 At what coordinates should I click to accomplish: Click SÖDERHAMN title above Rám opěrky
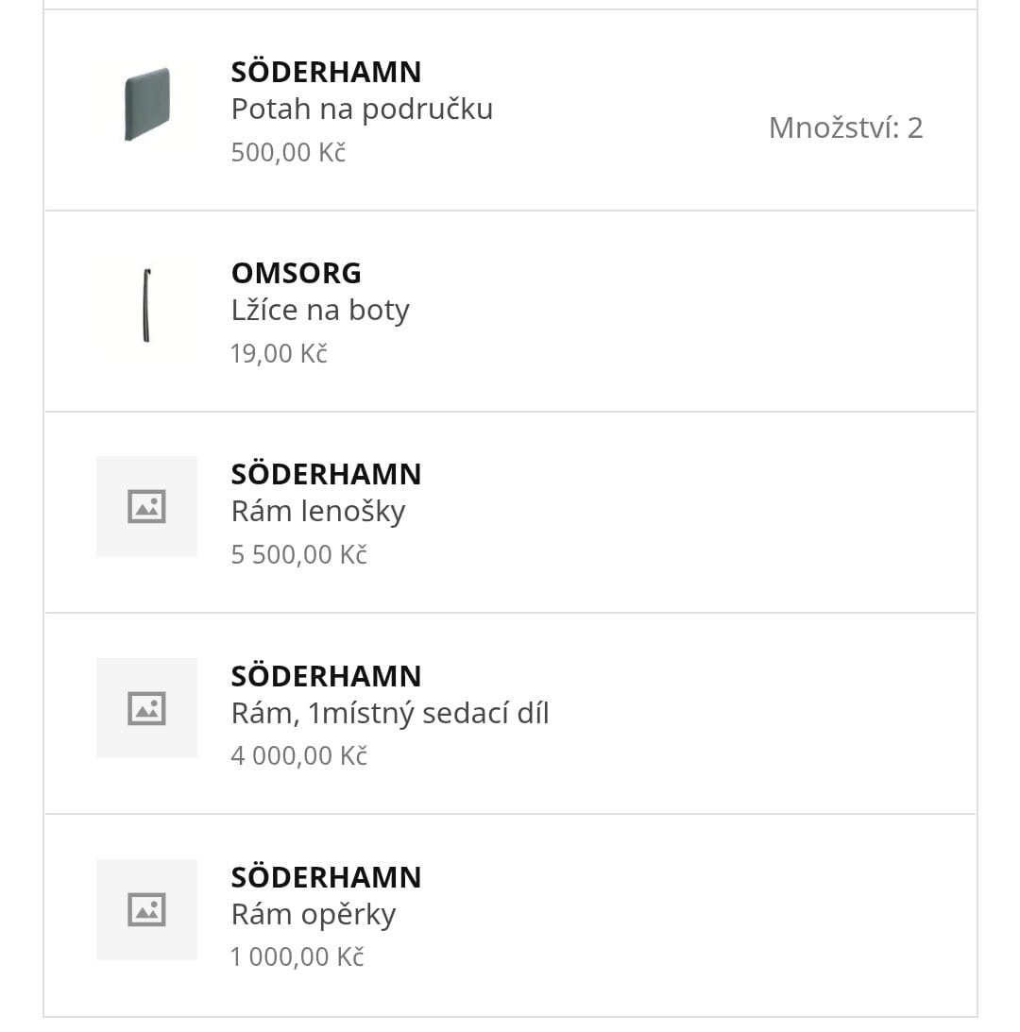[326, 877]
